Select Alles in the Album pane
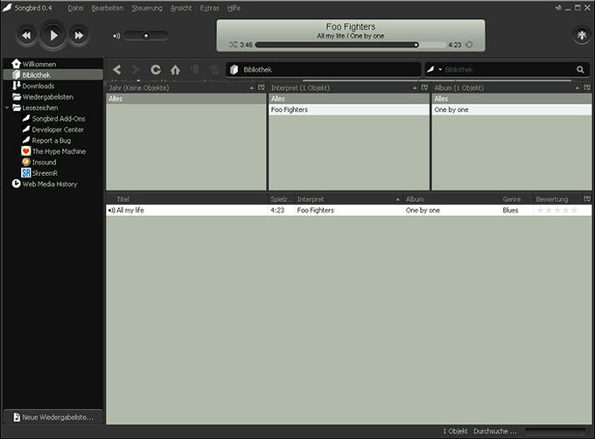Viewport: 595px width, 439px height. pyautogui.click(x=512, y=99)
